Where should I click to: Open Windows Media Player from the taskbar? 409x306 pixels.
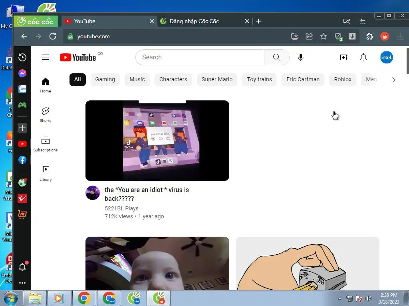[59, 298]
